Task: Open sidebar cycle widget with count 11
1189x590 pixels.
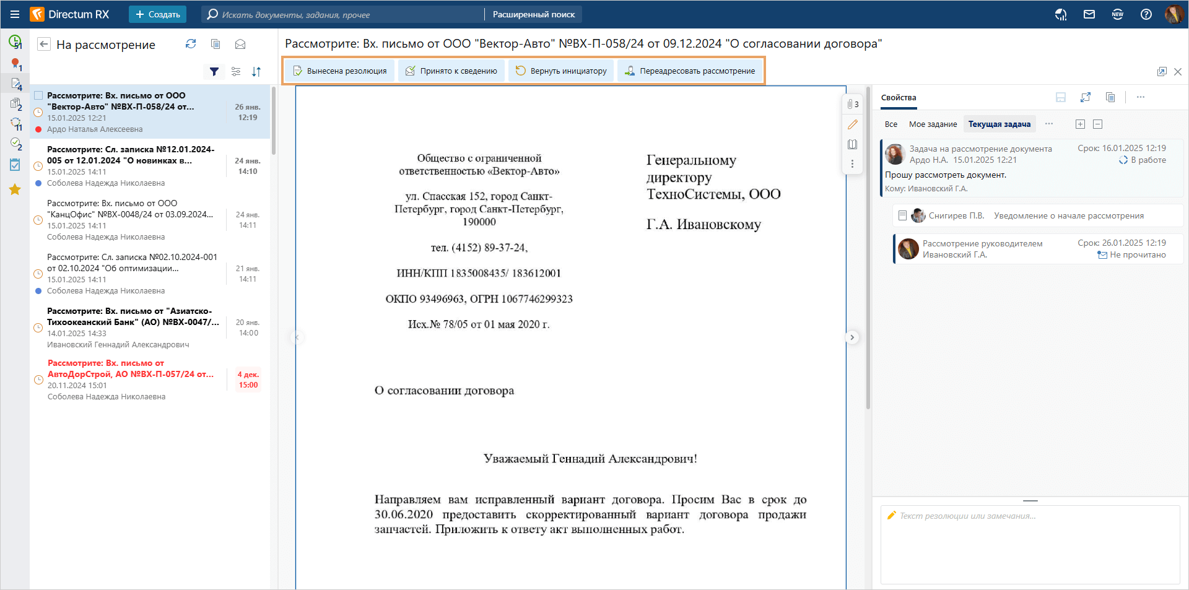Action: [x=15, y=124]
